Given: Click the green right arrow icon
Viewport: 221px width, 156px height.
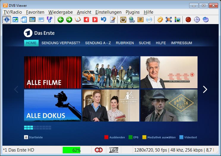Looking at the screenshot, I should pyautogui.click(x=69, y=20).
